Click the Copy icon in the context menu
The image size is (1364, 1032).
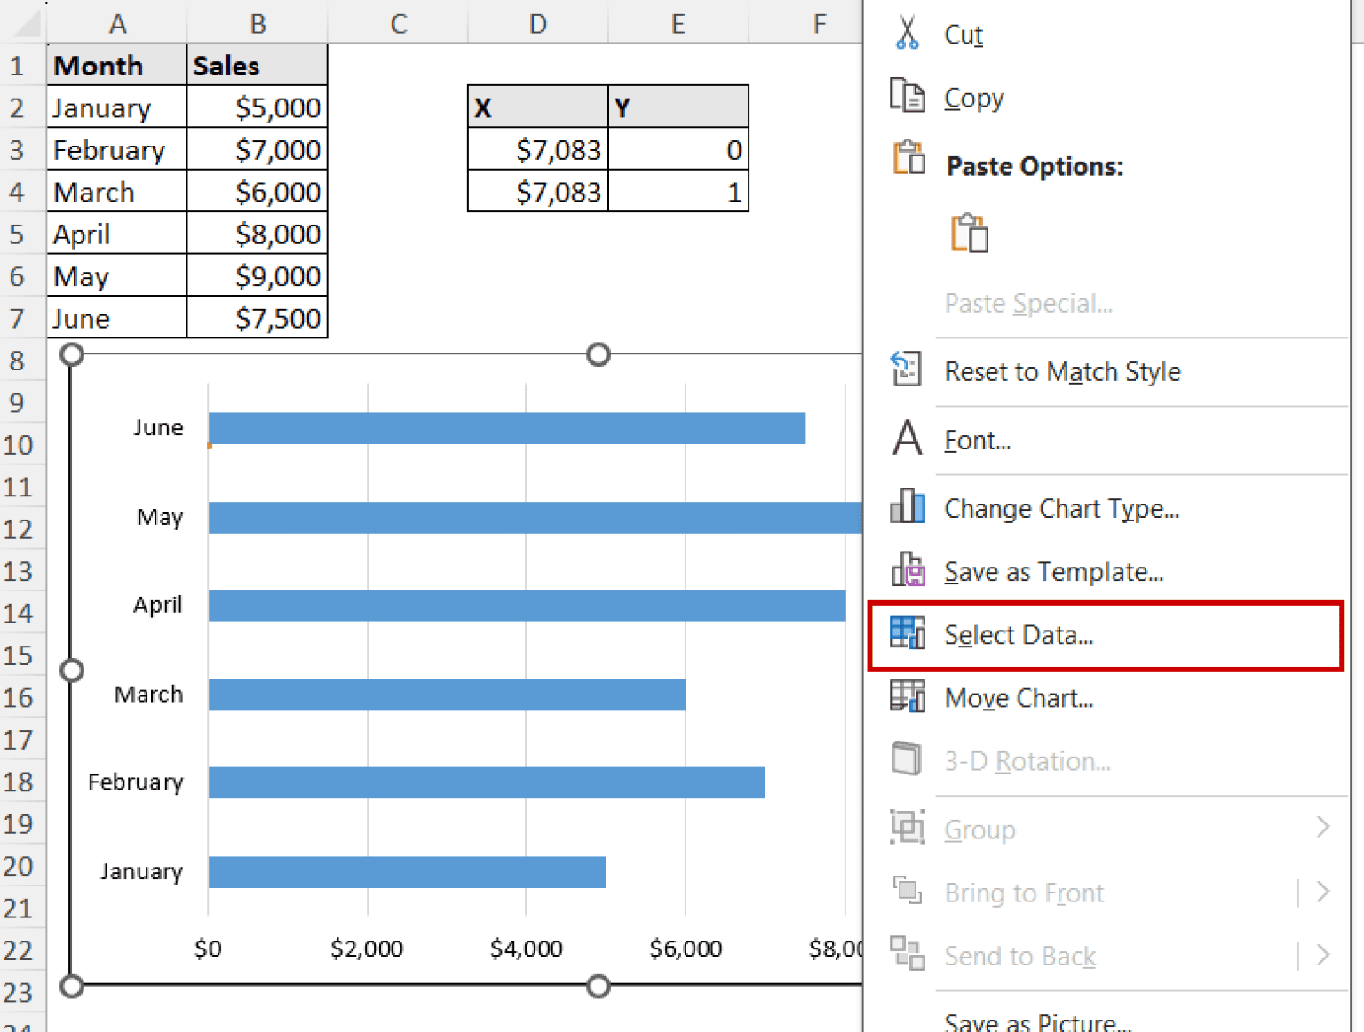point(907,97)
